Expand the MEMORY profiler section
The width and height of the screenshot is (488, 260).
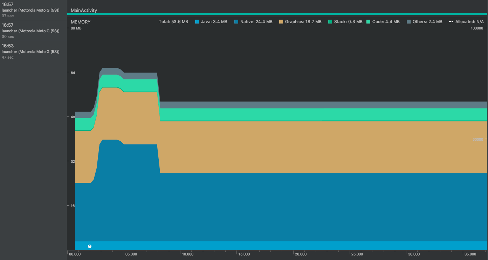(80, 21)
